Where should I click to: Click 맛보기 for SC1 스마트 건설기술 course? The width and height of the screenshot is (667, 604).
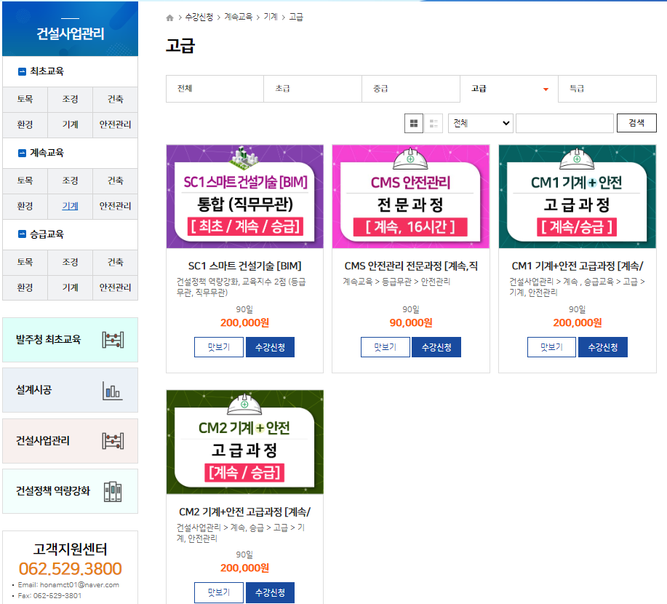pos(219,347)
